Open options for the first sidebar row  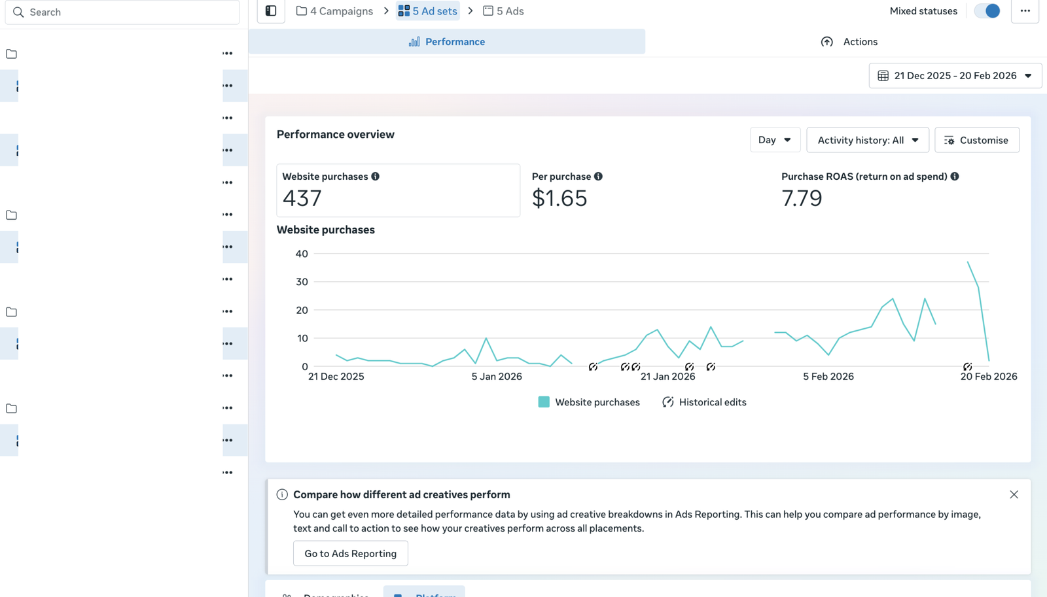point(227,54)
